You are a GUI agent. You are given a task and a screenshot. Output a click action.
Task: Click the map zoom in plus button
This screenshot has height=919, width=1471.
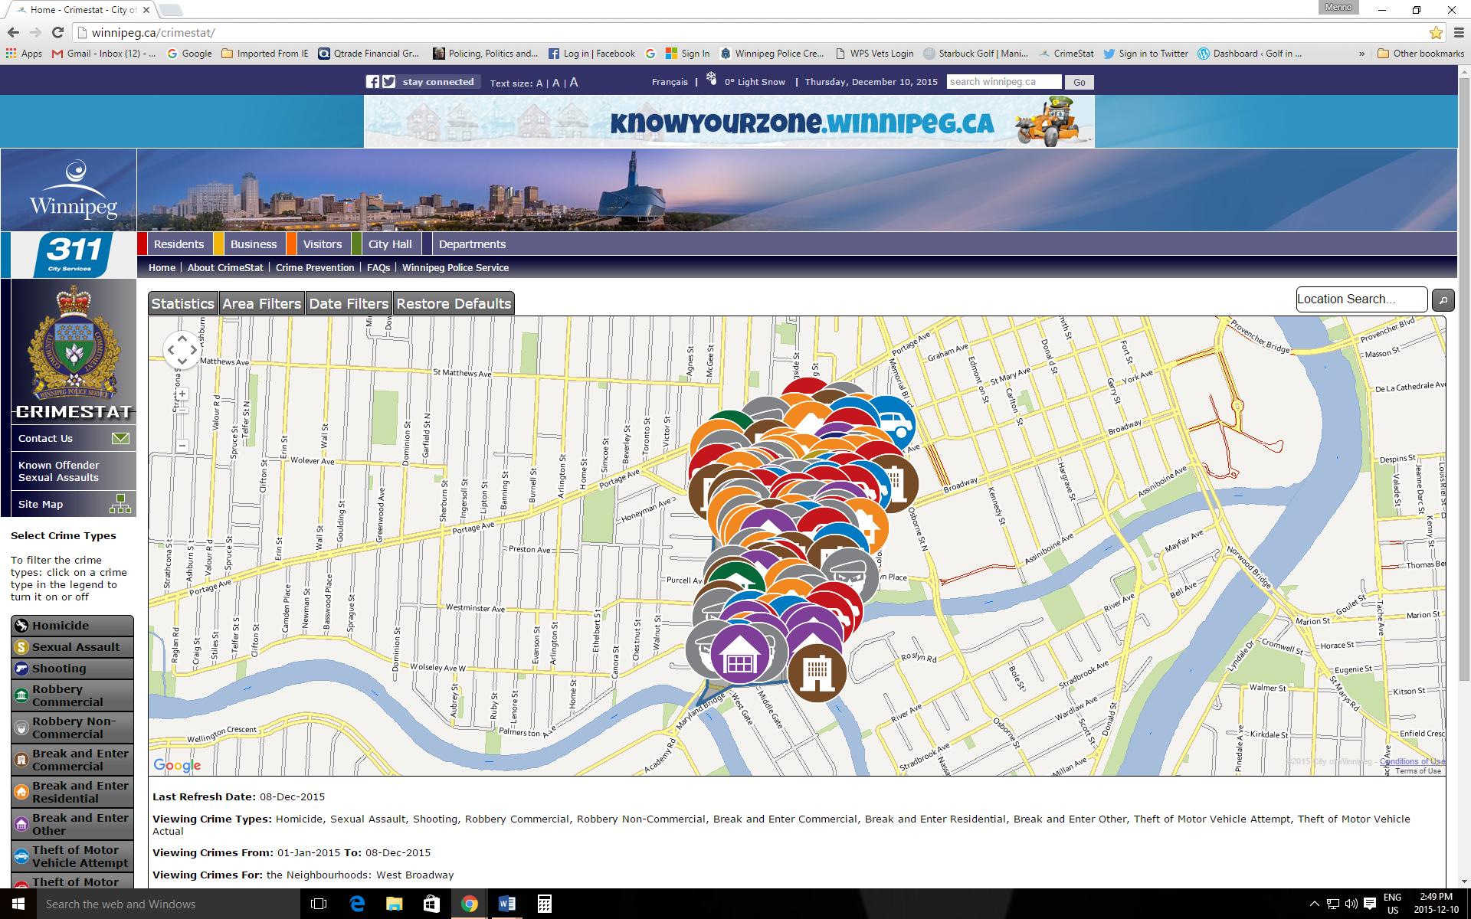[x=182, y=394]
